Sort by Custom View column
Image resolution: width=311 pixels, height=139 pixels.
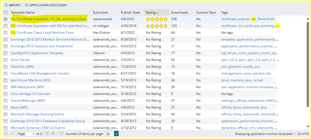(x=206, y=12)
